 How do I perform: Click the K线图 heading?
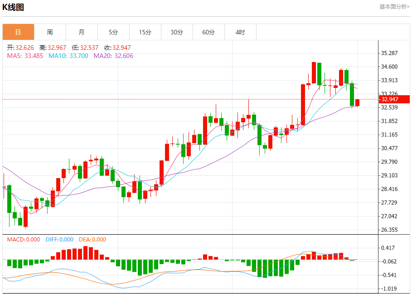point(13,7)
